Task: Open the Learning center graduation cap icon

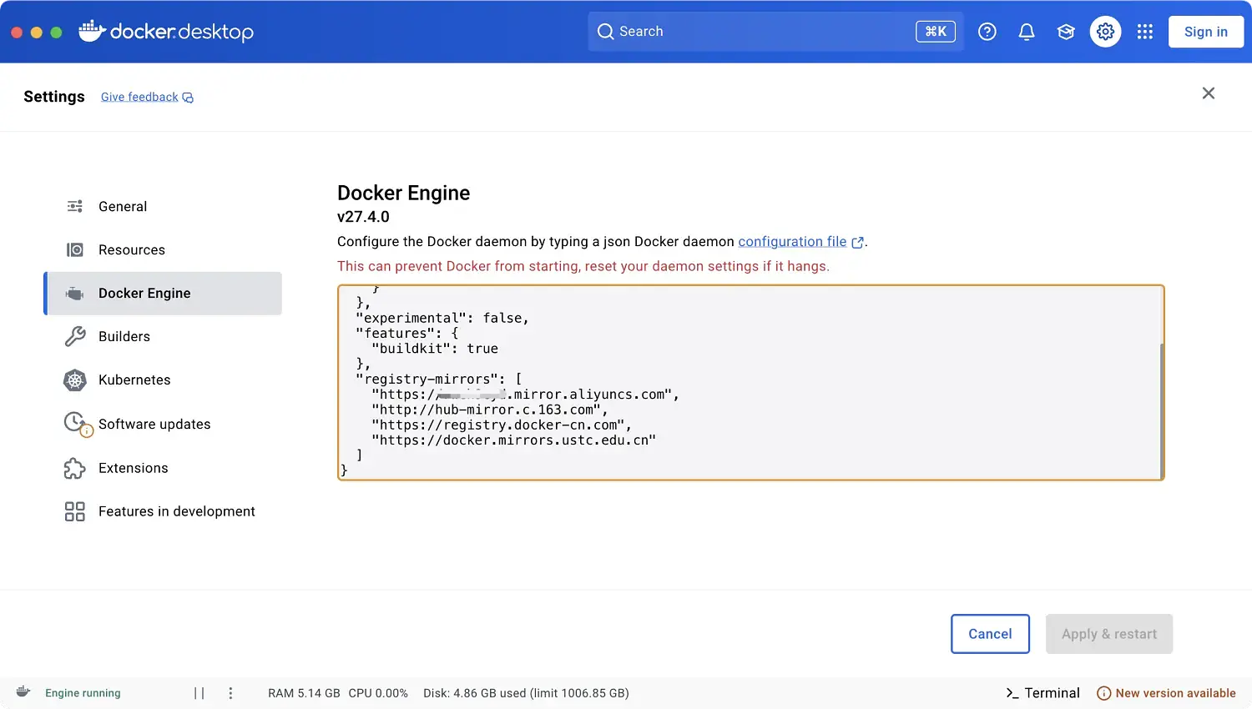Action: click(1066, 32)
